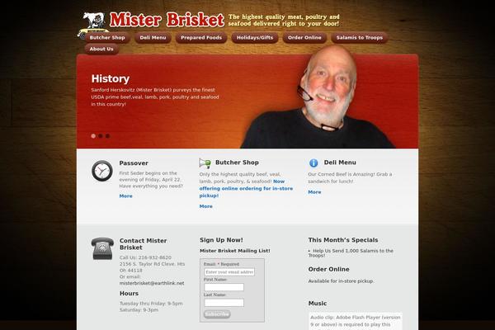Click the Butcher Shop section heading

click(x=237, y=163)
